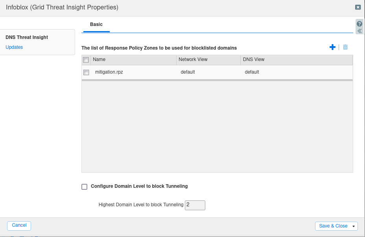Focus the Highest Domain Level input field
This screenshot has height=237, width=365.
click(x=195, y=205)
